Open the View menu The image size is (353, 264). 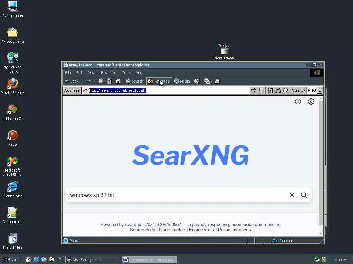[92, 73]
